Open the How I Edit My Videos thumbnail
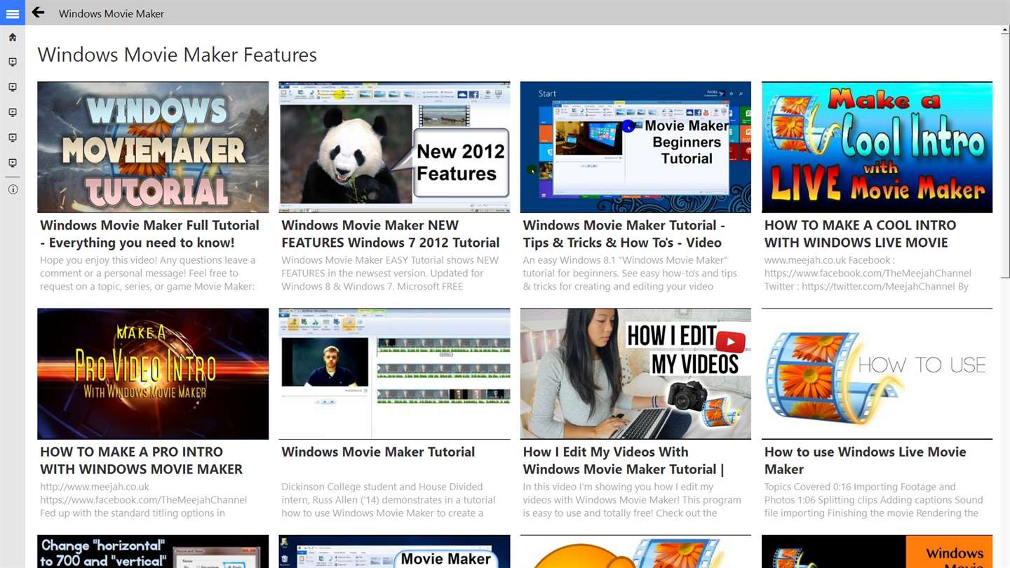Viewport: 1010px width, 568px height. [635, 374]
